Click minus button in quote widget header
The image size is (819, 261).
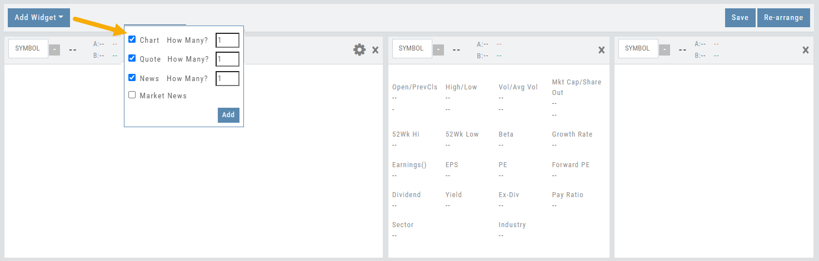tap(438, 50)
